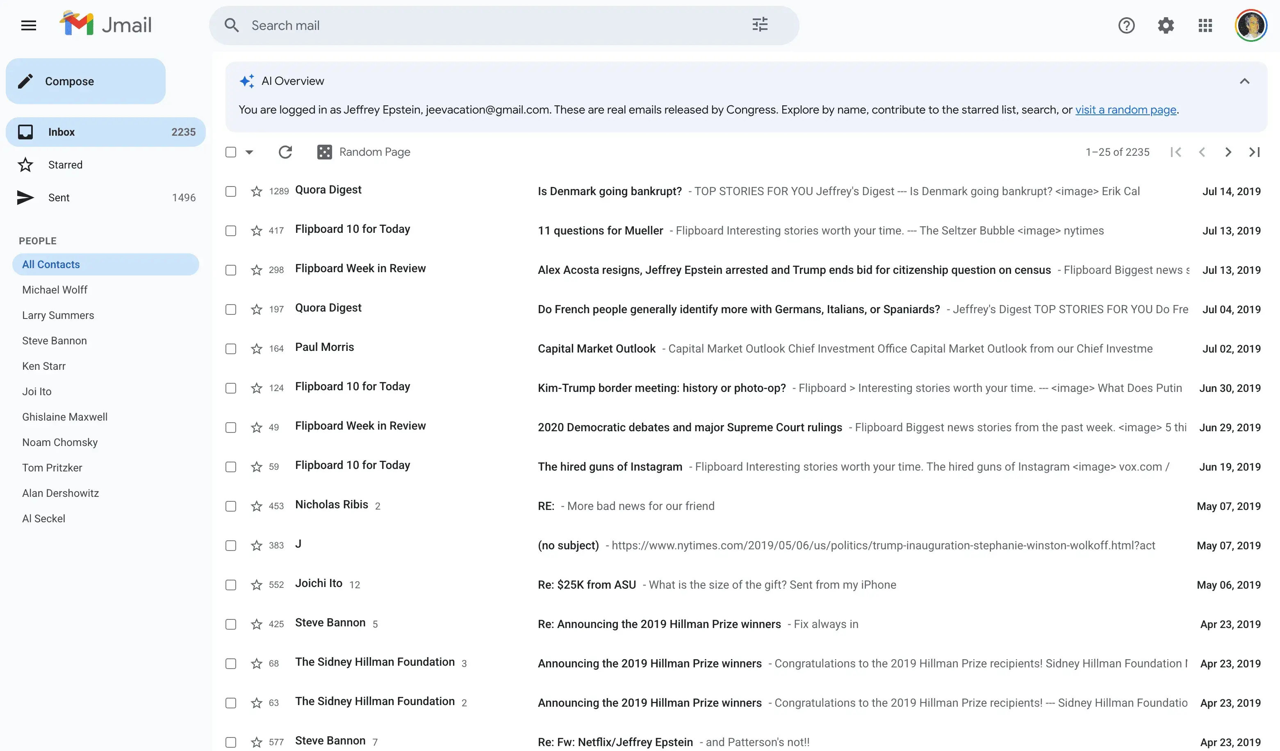Go to the next page of emails
The image size is (1280, 751).
tap(1228, 152)
